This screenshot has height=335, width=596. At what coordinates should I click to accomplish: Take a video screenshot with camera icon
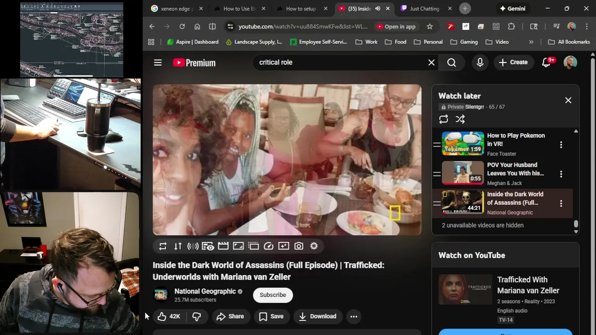(x=299, y=246)
